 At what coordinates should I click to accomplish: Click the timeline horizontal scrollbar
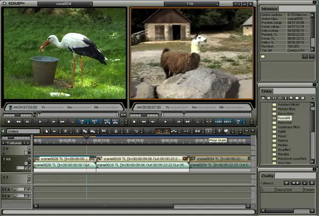coord(106,206)
